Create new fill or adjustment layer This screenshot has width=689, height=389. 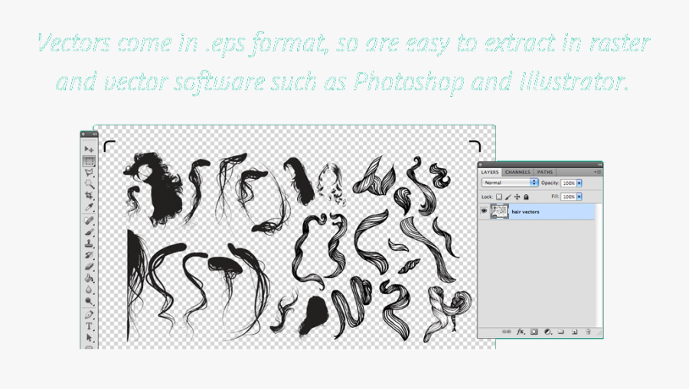point(548,332)
